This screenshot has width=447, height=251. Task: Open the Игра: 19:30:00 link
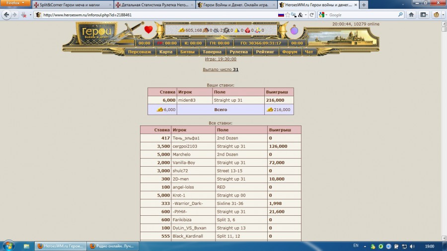pyautogui.click(x=221, y=59)
